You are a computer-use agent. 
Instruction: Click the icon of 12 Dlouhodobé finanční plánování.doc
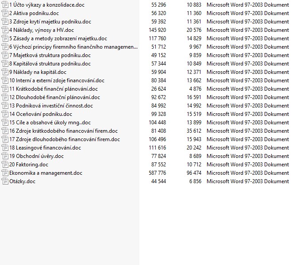pyautogui.click(x=5, y=97)
